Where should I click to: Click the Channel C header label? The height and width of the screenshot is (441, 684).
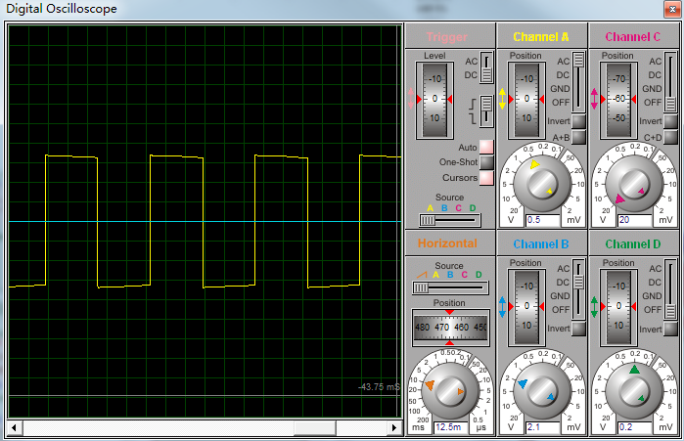(633, 37)
